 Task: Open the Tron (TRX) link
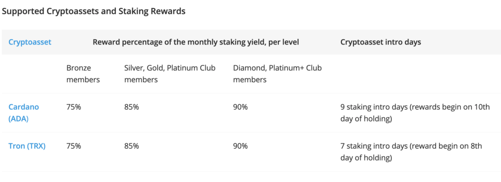[27, 146]
